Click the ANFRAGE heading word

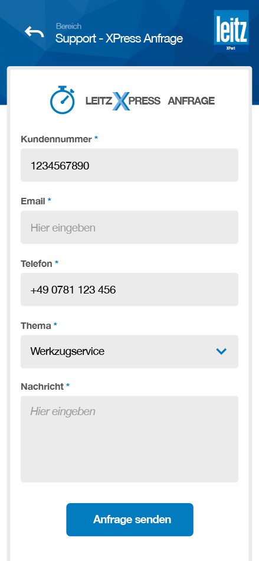click(x=191, y=101)
